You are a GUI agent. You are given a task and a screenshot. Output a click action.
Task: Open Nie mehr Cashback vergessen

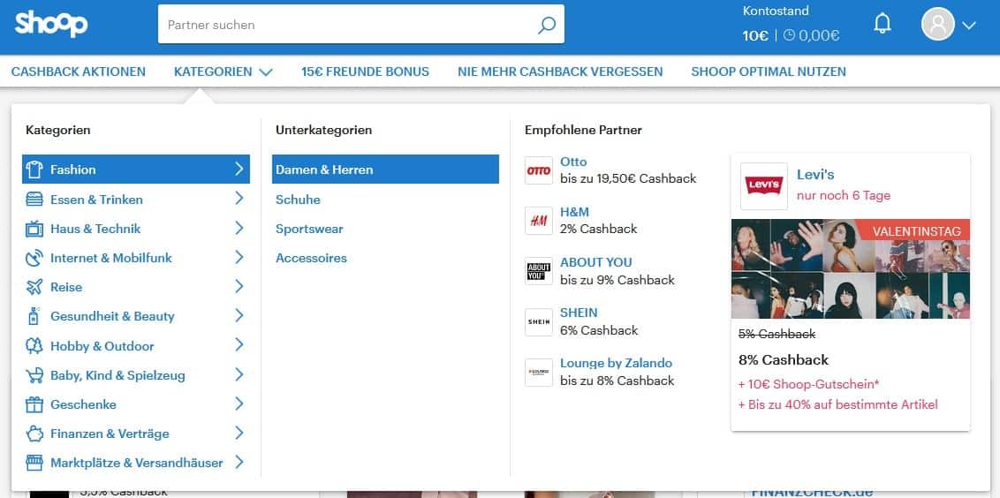coord(560,72)
